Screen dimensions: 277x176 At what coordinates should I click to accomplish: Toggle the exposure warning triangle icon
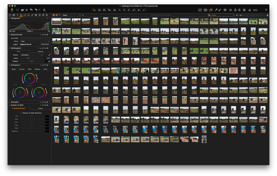pyautogui.click(x=250, y=10)
